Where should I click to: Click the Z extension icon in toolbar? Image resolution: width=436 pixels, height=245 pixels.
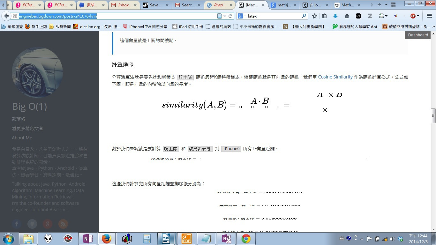coord(370,16)
